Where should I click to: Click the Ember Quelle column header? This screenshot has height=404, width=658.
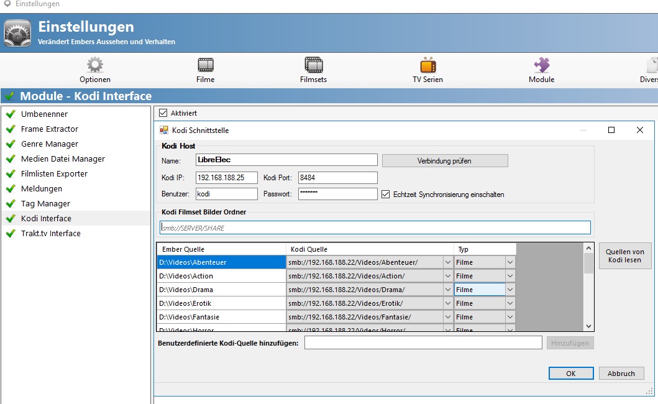point(222,249)
